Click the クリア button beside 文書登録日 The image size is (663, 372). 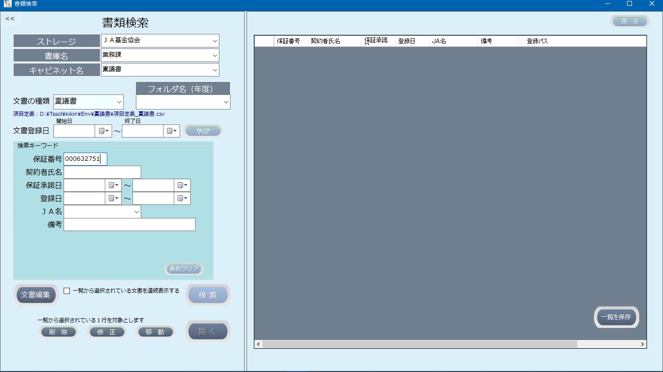[203, 131]
